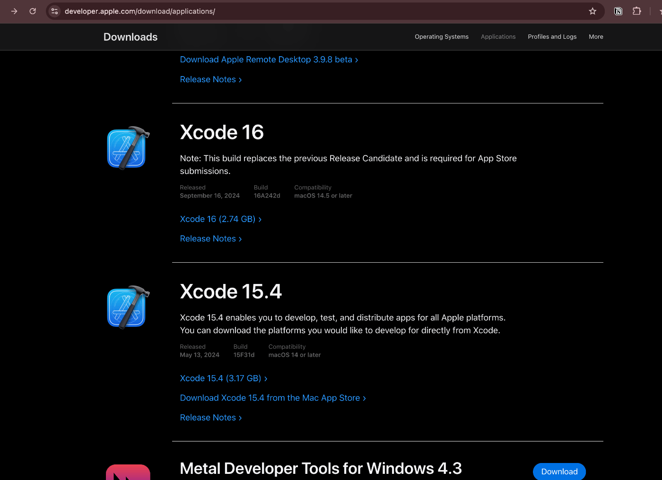The height and width of the screenshot is (480, 662).
Task: Open site information icon in address bar
Action: point(55,11)
